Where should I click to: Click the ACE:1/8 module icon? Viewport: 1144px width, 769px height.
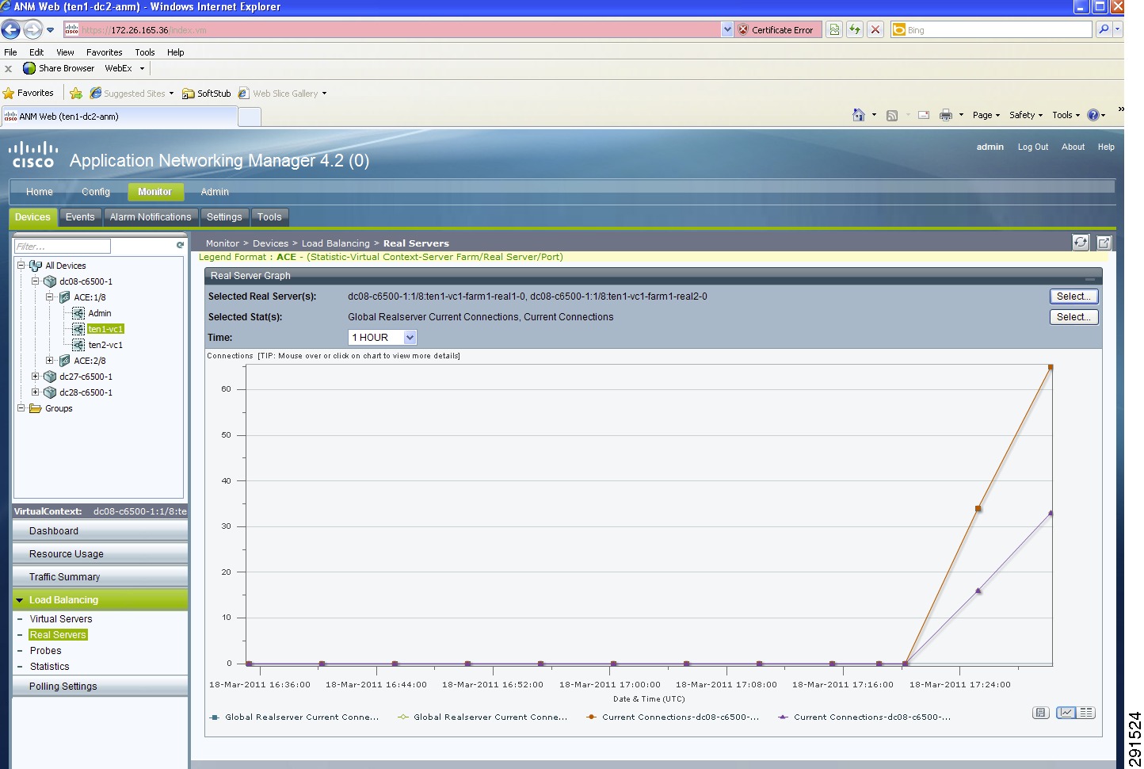tap(65, 297)
